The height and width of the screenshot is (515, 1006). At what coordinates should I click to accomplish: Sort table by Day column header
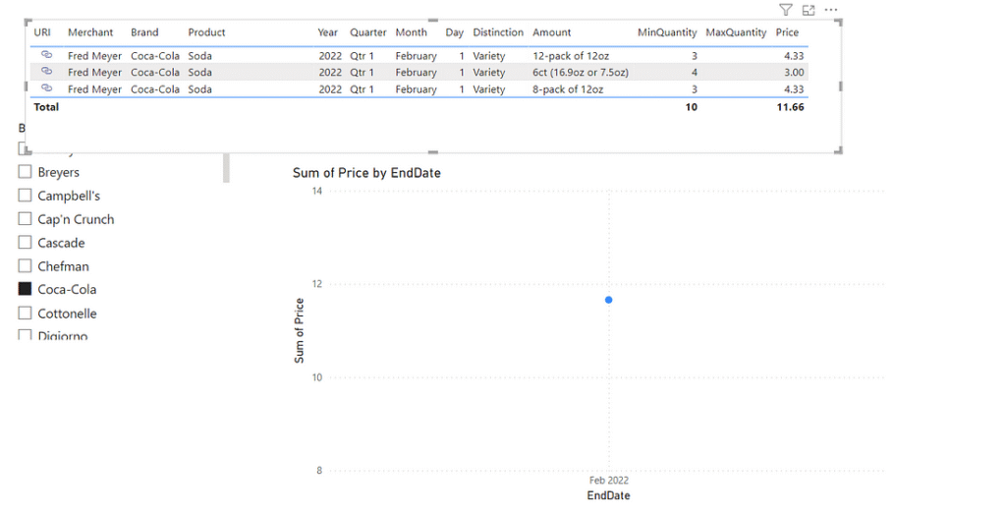point(455,32)
